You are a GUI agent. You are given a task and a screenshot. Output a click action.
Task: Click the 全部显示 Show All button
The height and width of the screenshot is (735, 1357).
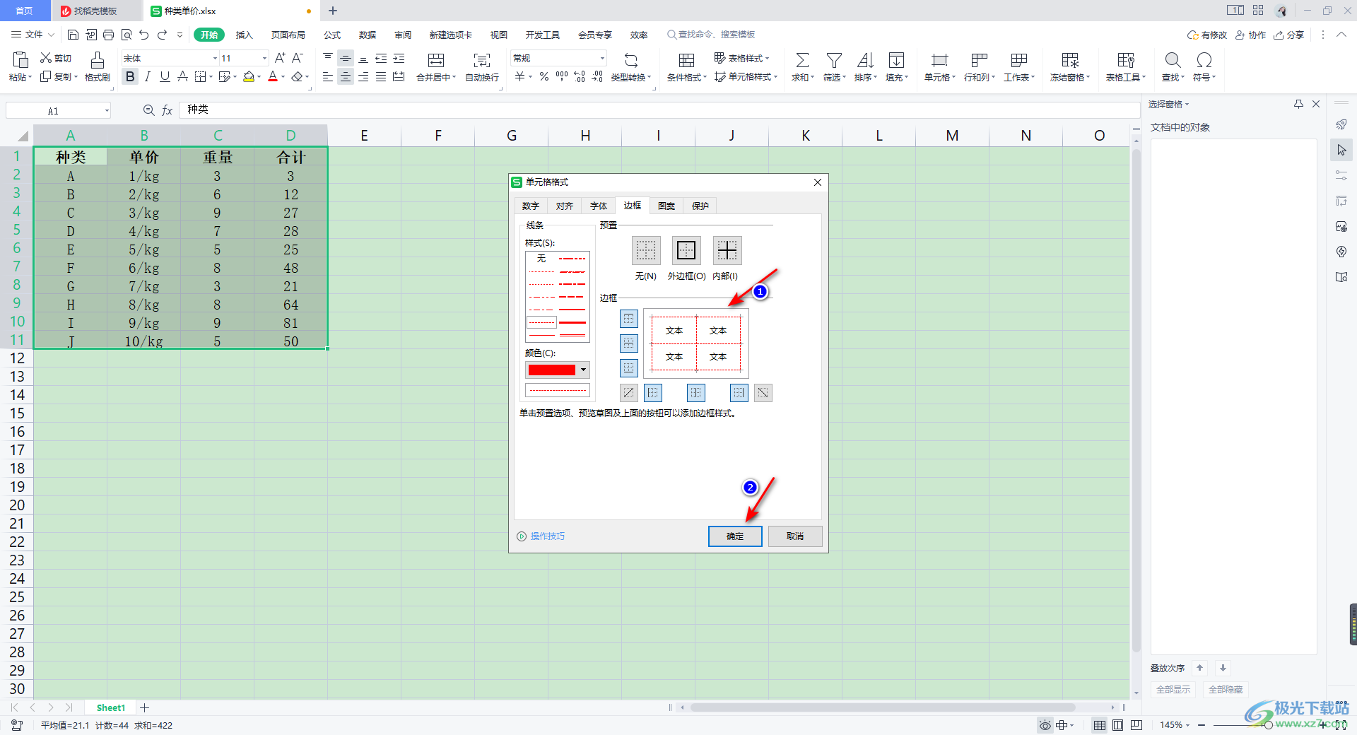tap(1173, 689)
